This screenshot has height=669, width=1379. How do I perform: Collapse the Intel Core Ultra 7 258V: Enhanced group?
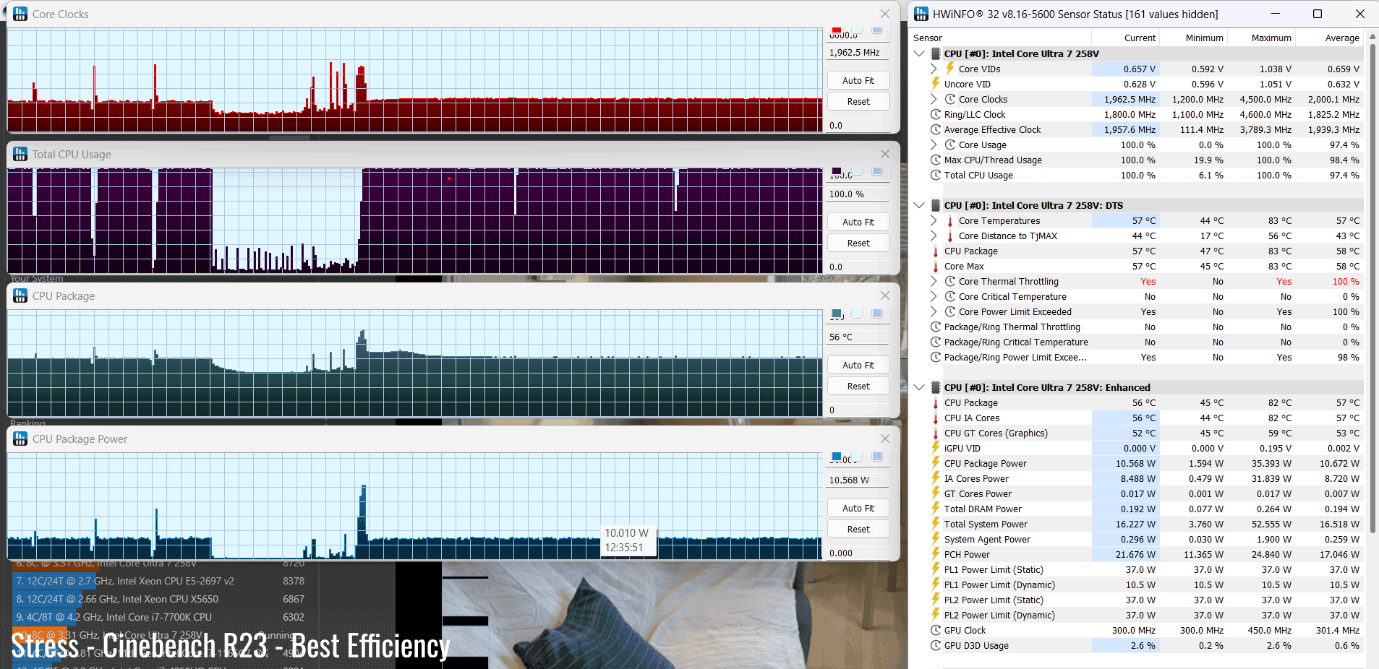[x=919, y=387]
